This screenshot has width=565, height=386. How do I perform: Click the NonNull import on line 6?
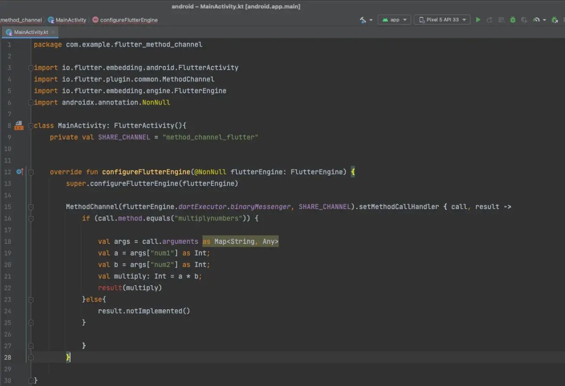(102, 102)
